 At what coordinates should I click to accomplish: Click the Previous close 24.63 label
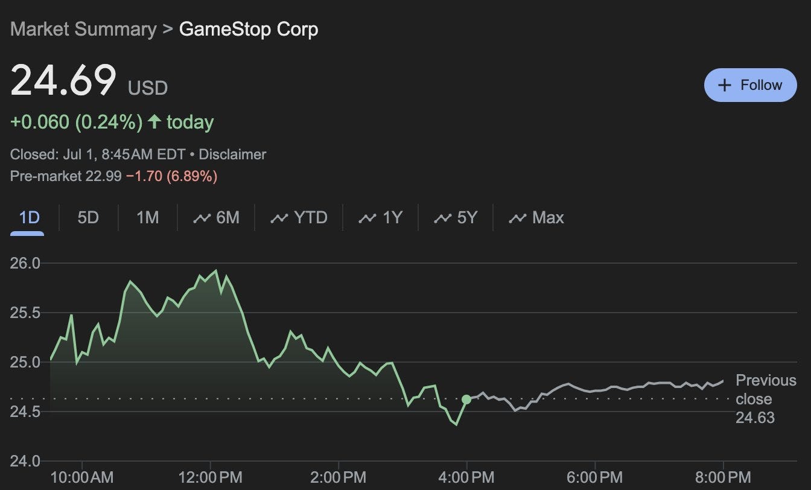click(x=765, y=399)
